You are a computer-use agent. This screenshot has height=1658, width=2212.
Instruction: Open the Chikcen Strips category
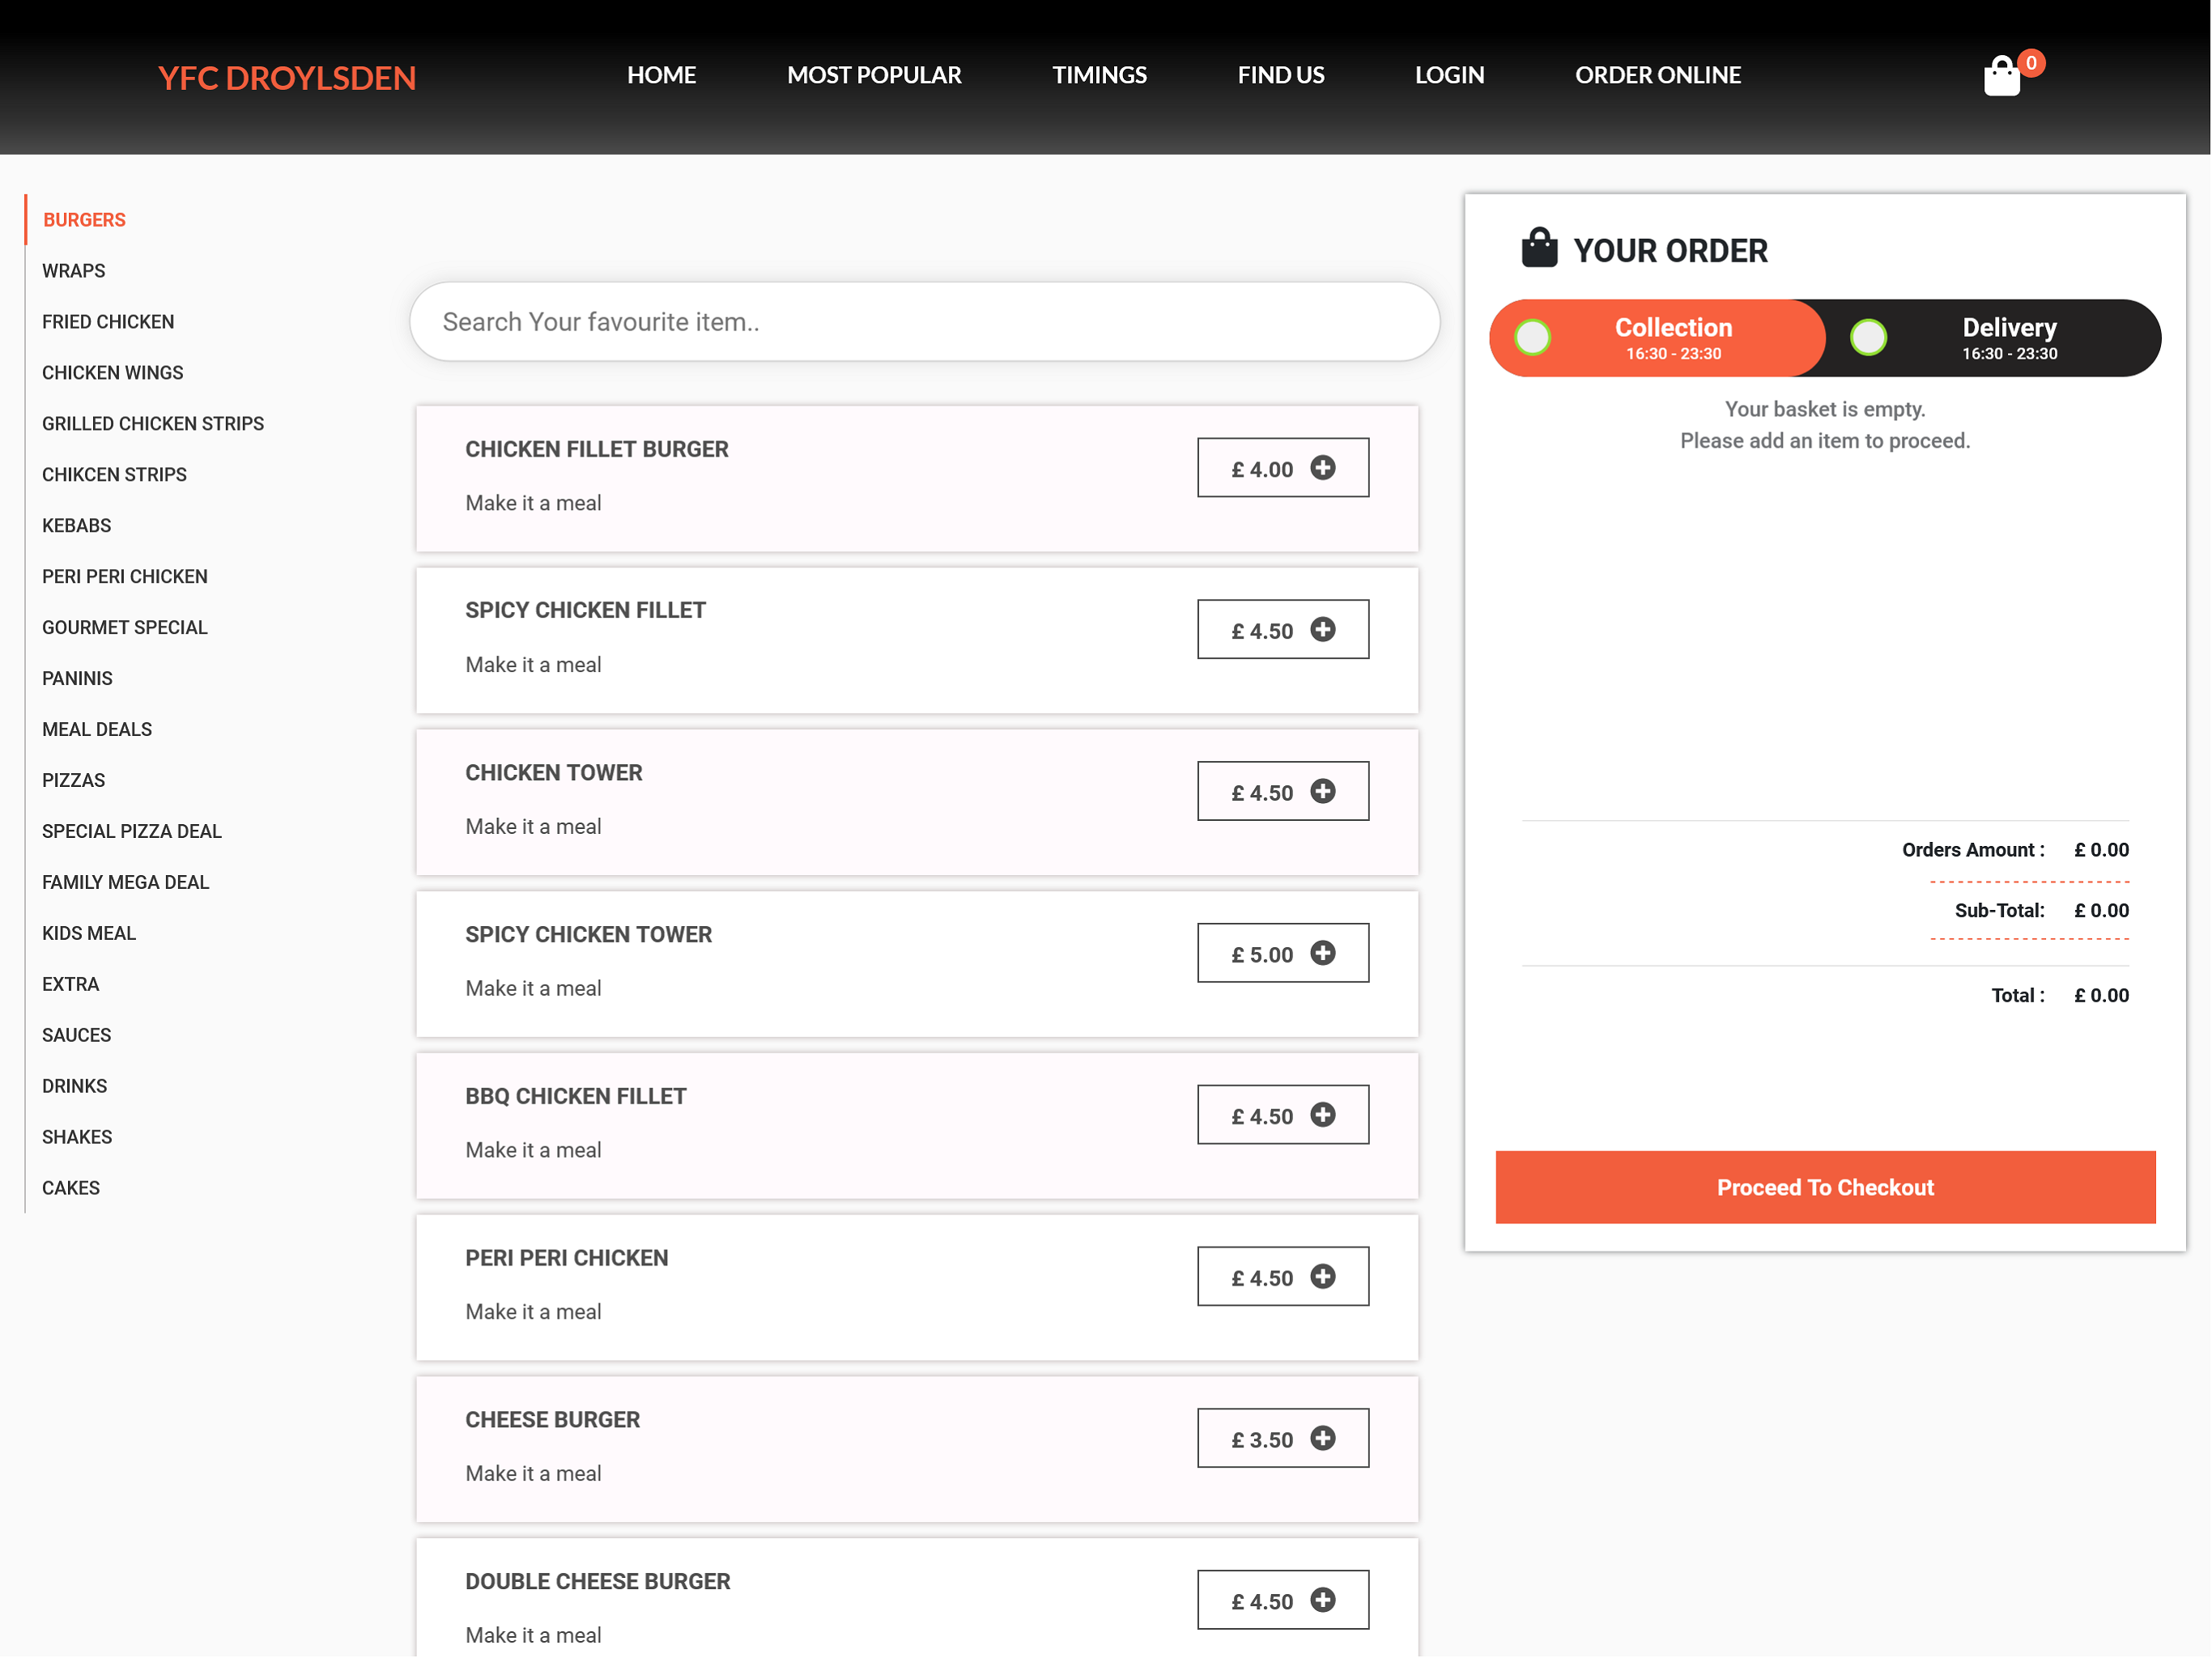click(x=114, y=475)
